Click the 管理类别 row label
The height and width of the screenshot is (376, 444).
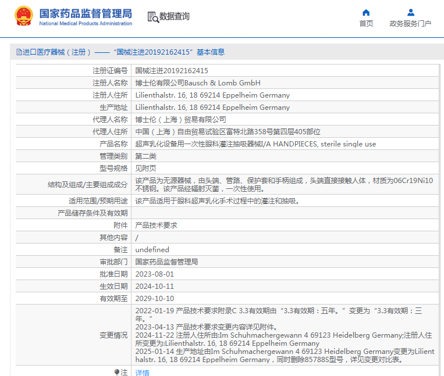tap(113, 156)
